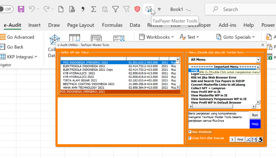
Task: Click the red shield icon
Action: 137,9
